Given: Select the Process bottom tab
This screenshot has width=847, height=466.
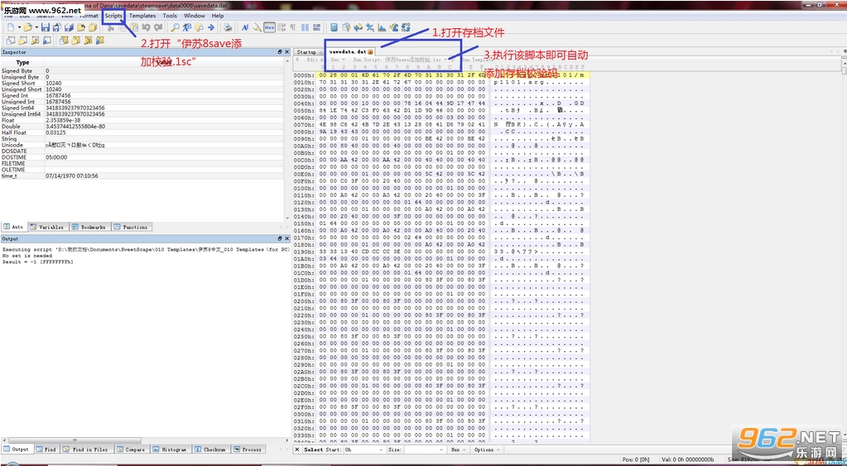Looking at the screenshot, I should pyautogui.click(x=248, y=449).
